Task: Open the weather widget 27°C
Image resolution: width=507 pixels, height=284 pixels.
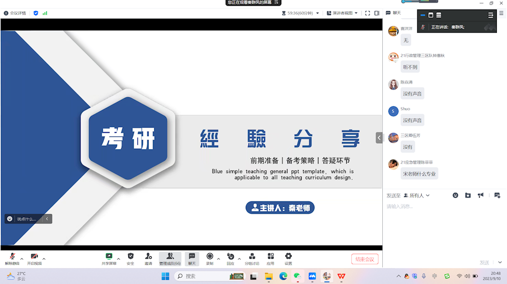Action: pos(16,276)
